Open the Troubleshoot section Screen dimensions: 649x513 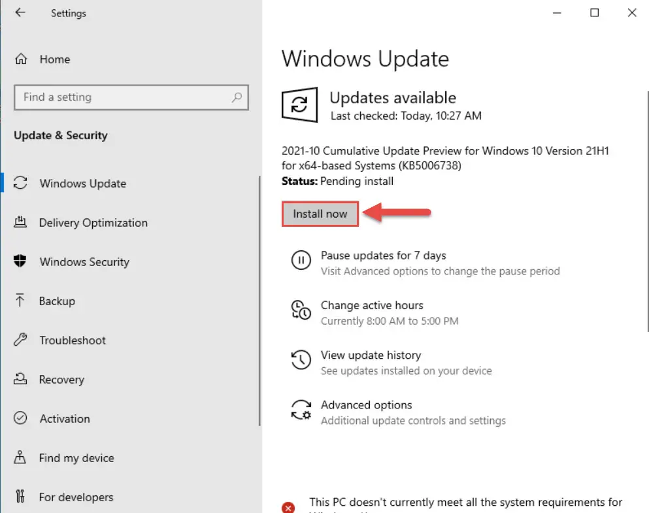click(73, 340)
